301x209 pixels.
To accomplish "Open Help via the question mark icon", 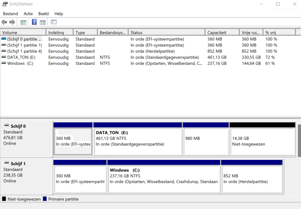I will click(34, 22).
